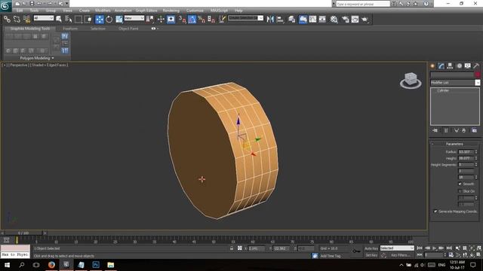Open Firefox from the taskbar
This screenshot has width=483, height=271.
51,264
